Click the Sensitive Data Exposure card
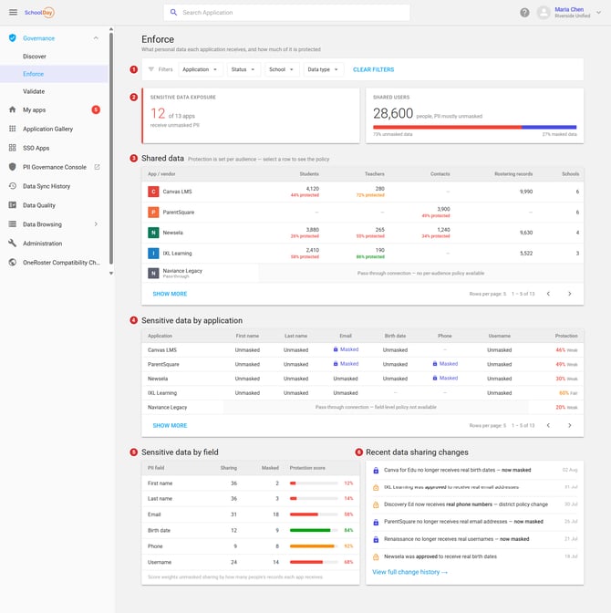 [251, 116]
